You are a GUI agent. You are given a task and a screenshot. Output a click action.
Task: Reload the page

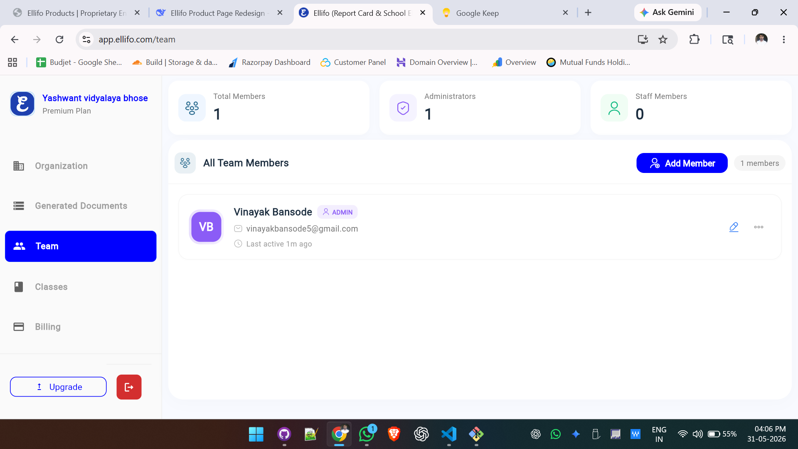coord(59,39)
